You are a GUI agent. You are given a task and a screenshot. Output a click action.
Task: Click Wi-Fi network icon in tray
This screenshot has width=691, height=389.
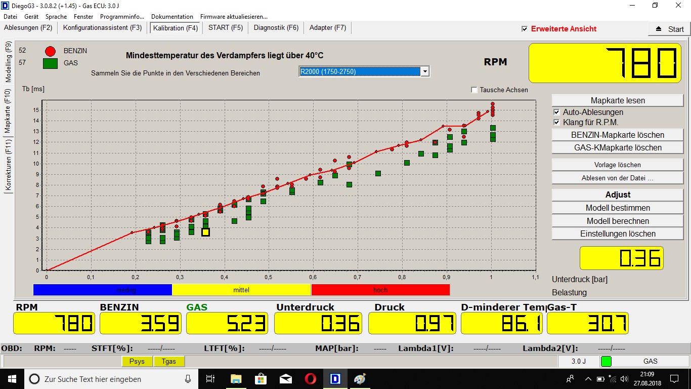coord(613,379)
